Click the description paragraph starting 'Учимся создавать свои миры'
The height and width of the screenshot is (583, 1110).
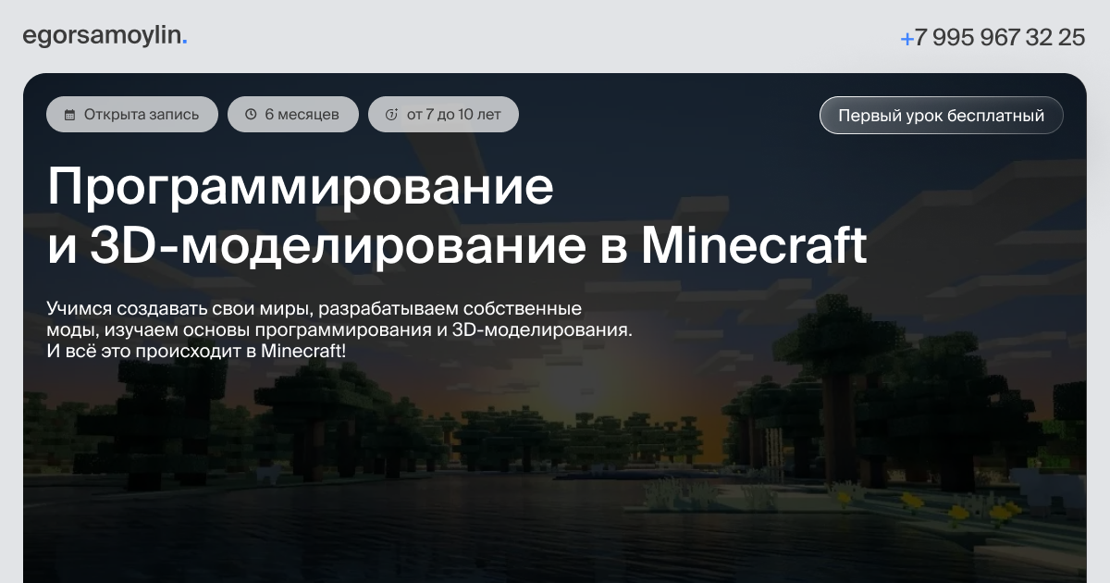click(x=339, y=329)
